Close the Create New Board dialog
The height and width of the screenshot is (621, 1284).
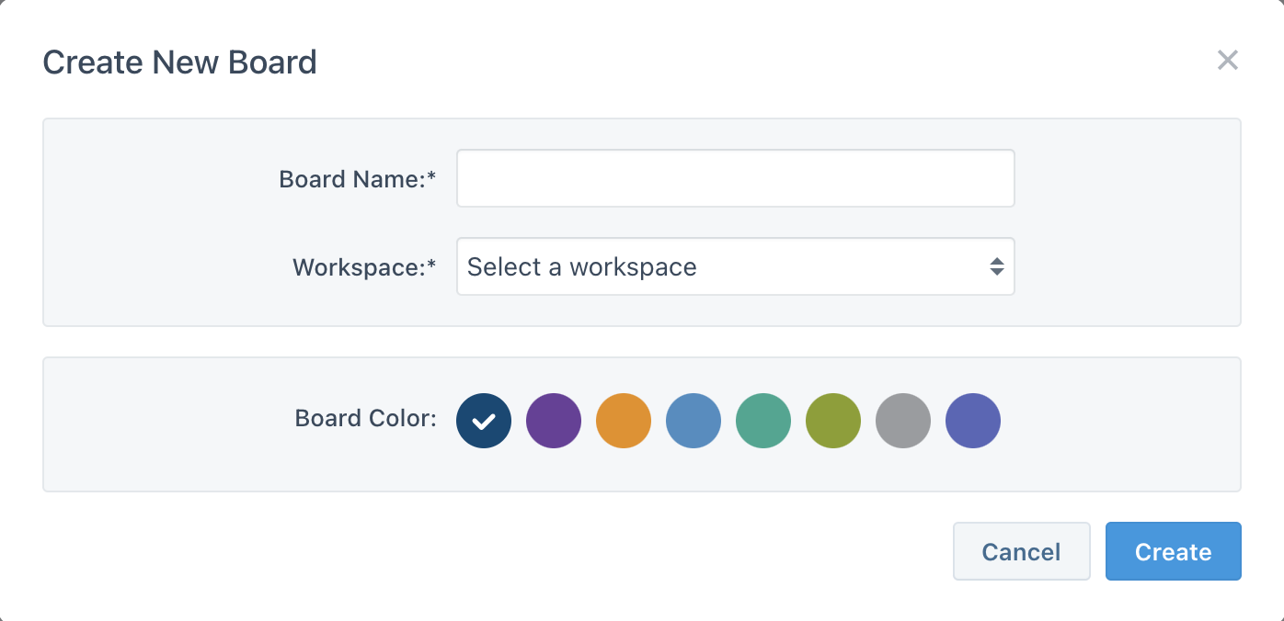pos(1228,61)
